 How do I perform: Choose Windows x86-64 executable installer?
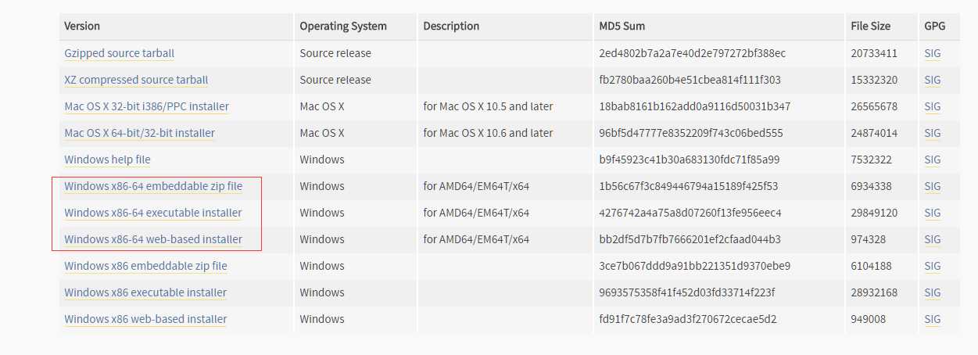click(153, 213)
